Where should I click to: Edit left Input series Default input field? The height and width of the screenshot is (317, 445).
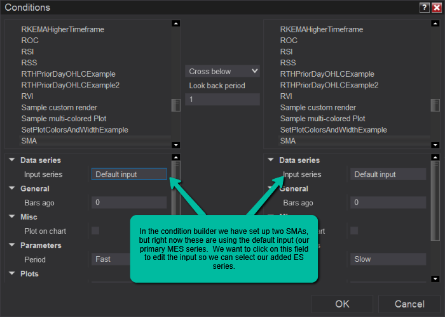pyautogui.click(x=129, y=174)
